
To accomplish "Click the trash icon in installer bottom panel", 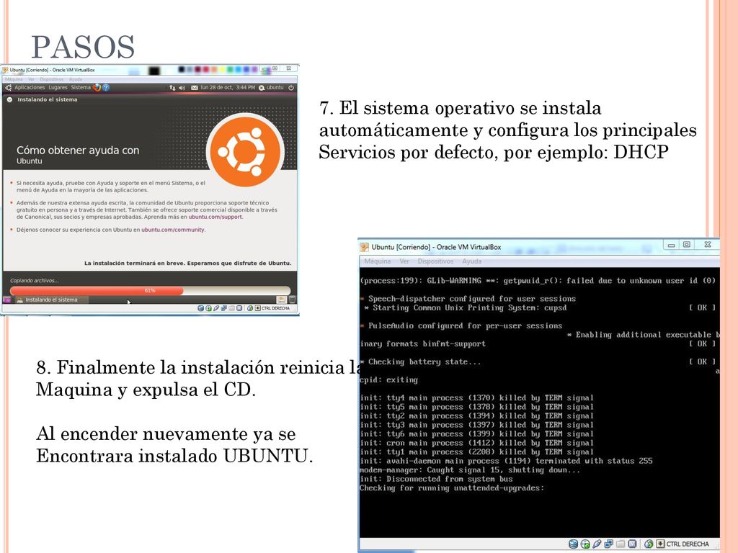I will [x=293, y=300].
